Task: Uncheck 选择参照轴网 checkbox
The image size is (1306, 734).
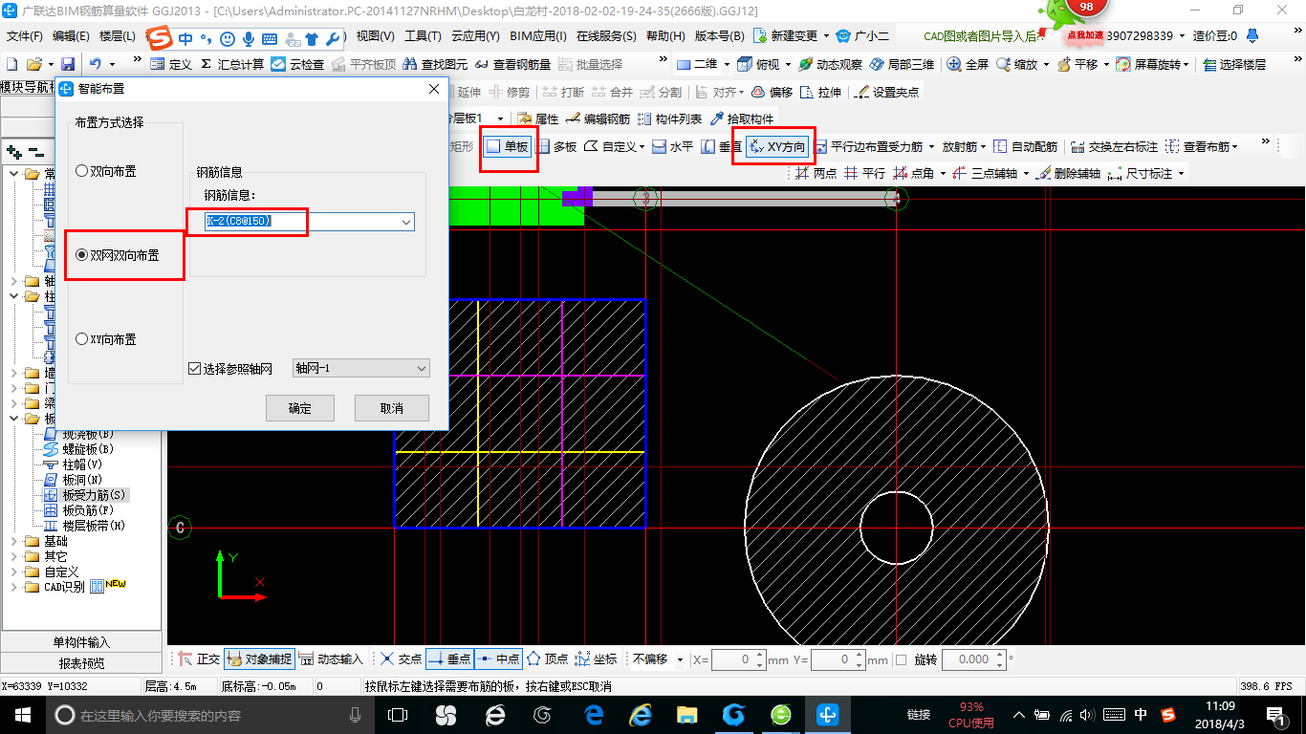Action: click(x=195, y=369)
